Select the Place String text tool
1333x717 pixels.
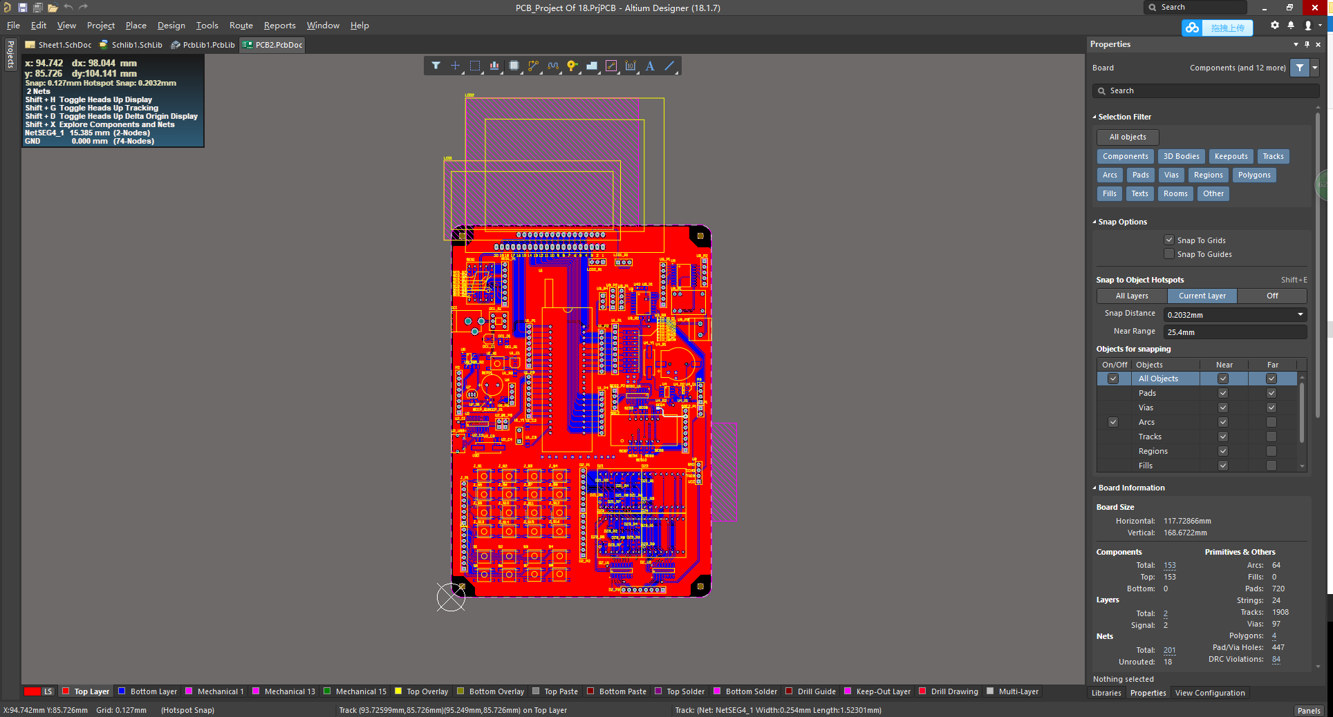click(650, 66)
